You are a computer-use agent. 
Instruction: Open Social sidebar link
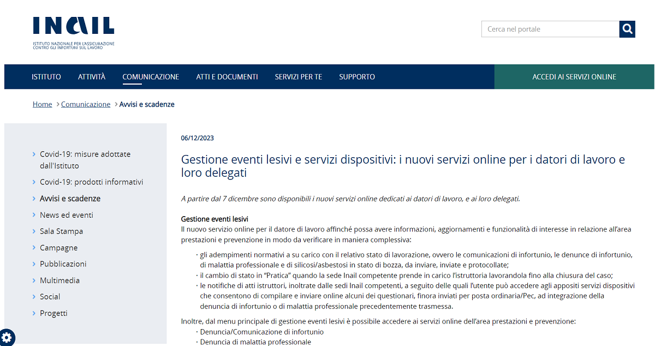pyautogui.click(x=50, y=297)
